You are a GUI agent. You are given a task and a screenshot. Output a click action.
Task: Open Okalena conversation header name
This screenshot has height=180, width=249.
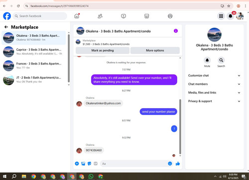tap(118, 31)
